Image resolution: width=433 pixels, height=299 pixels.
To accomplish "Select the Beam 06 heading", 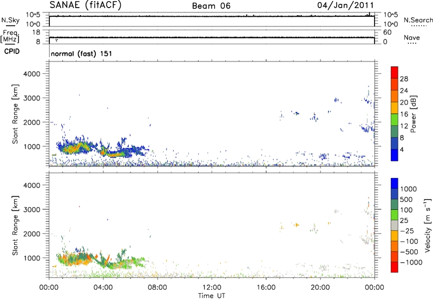I will [211, 6].
